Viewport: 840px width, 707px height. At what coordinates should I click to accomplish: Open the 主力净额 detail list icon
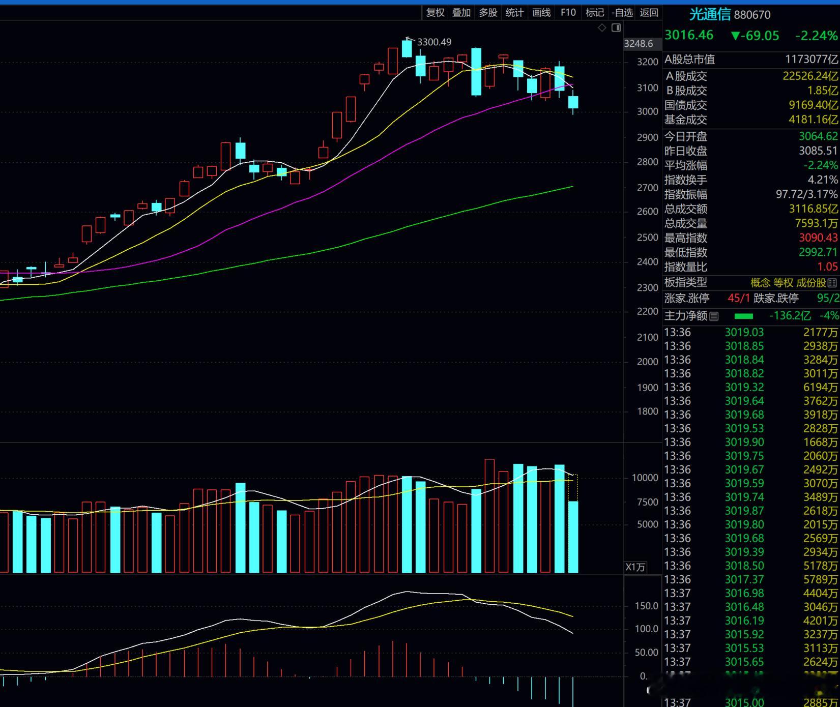click(x=714, y=316)
